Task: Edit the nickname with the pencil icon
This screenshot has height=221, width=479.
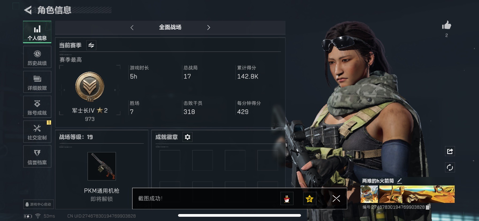Action: (399, 181)
